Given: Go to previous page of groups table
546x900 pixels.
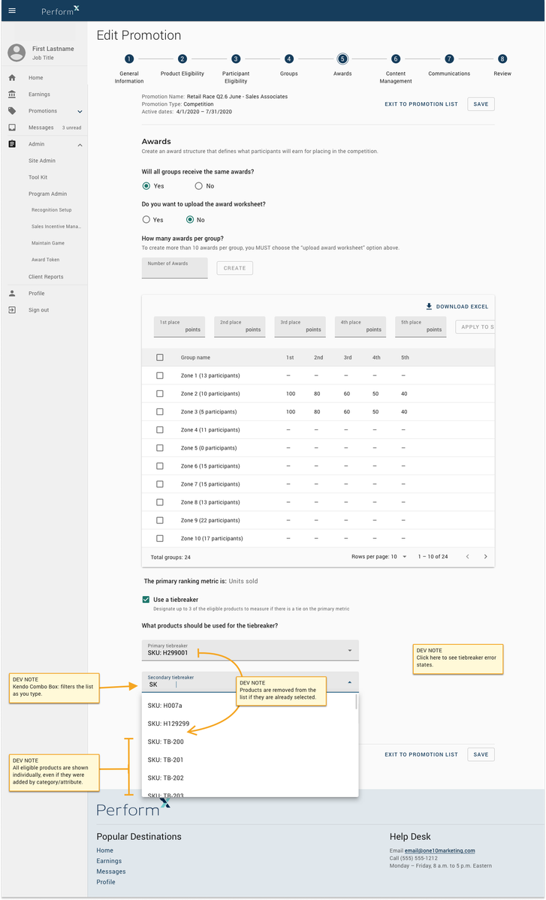Looking at the screenshot, I should [468, 557].
